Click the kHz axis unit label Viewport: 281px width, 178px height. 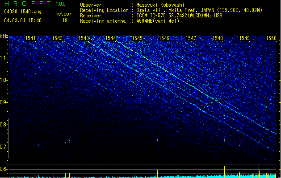tap(4, 36)
